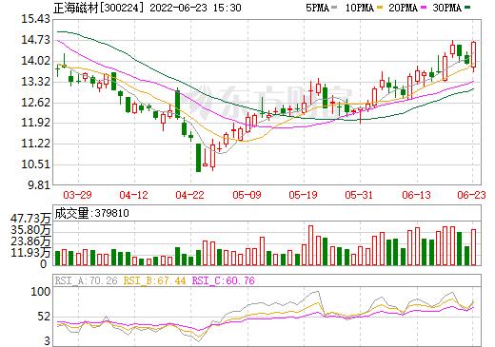Select the 04-12 date label
This screenshot has width=495, height=347.
(133, 195)
